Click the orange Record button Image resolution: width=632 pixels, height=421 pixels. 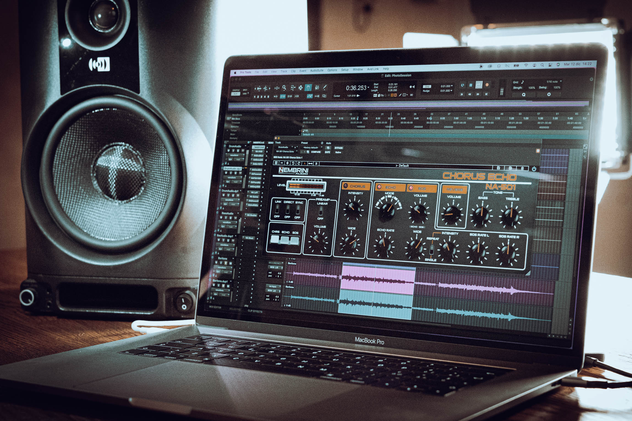[x=487, y=85]
